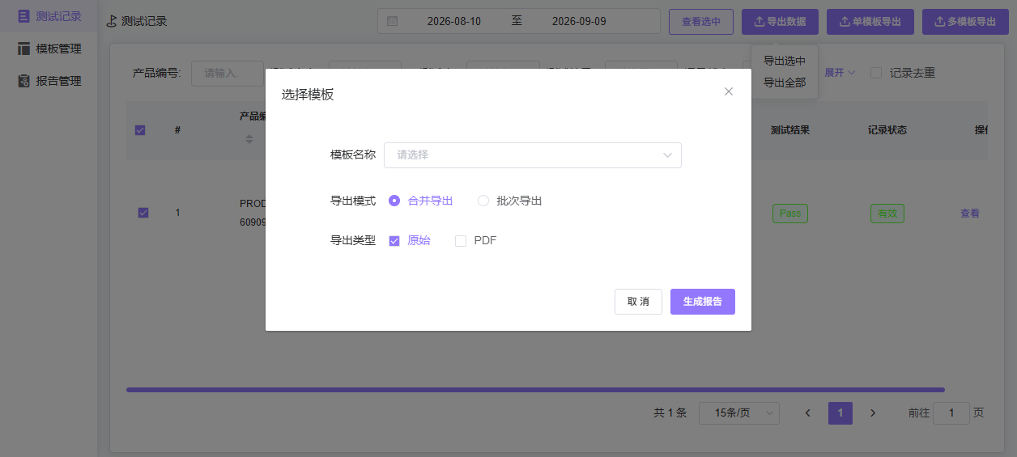Click the 产品编号 filter input
The height and width of the screenshot is (457, 1017).
(x=228, y=73)
